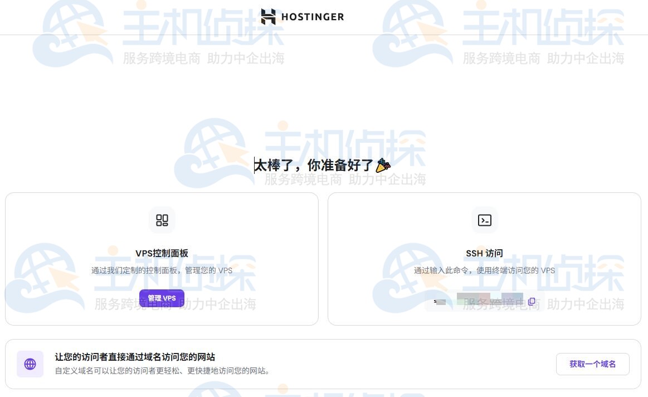Screen dimensions: 648x397
Task: Select the grid icon above VPS控制面板
Action: 162,220
